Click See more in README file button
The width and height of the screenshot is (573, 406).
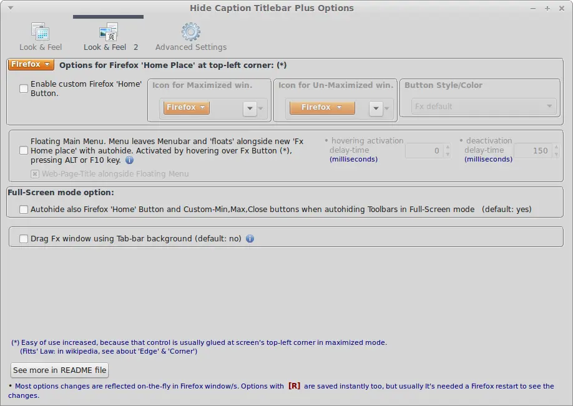[59, 370]
